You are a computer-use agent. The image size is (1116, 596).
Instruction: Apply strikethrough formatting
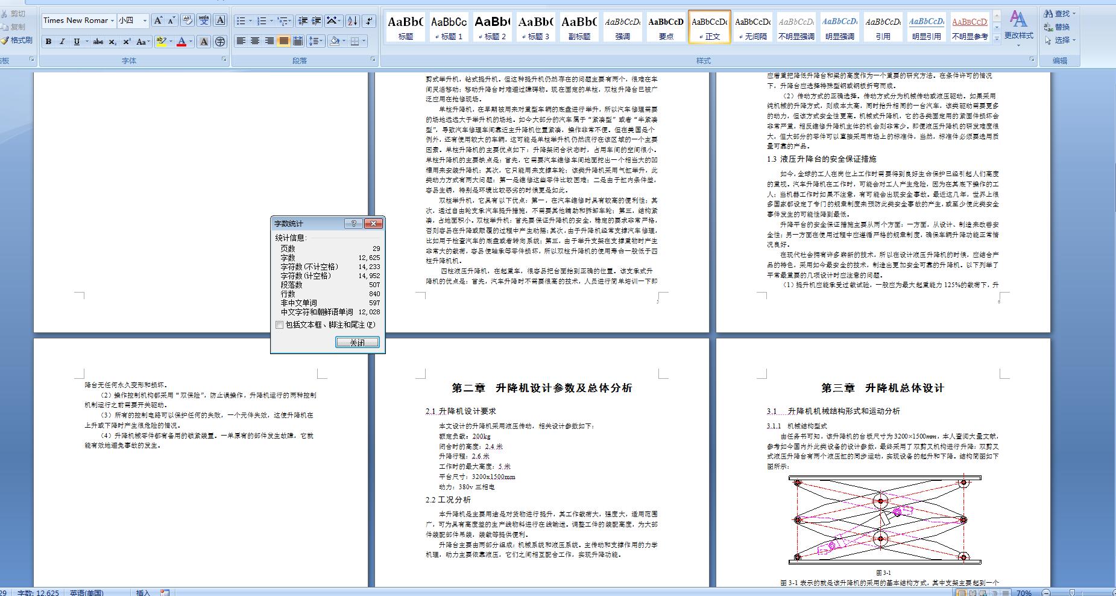[x=98, y=42]
